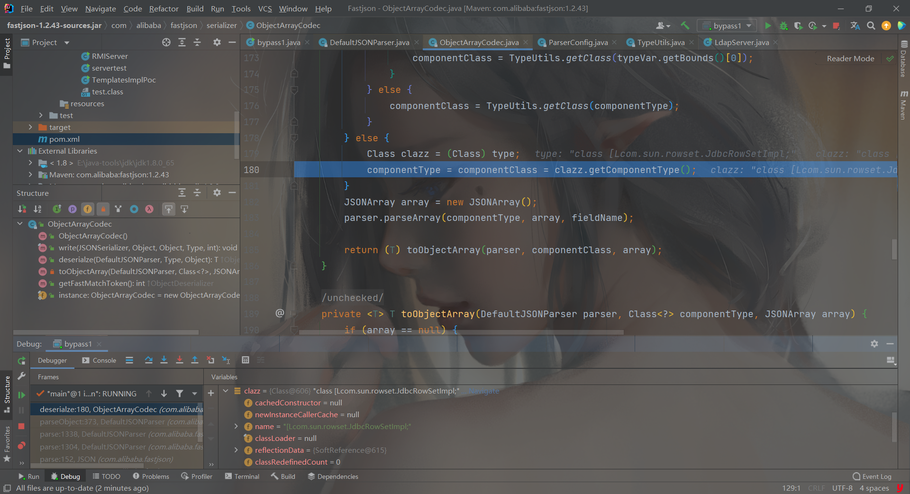
Task: Click line separator CRLF in status bar
Action: click(816, 488)
